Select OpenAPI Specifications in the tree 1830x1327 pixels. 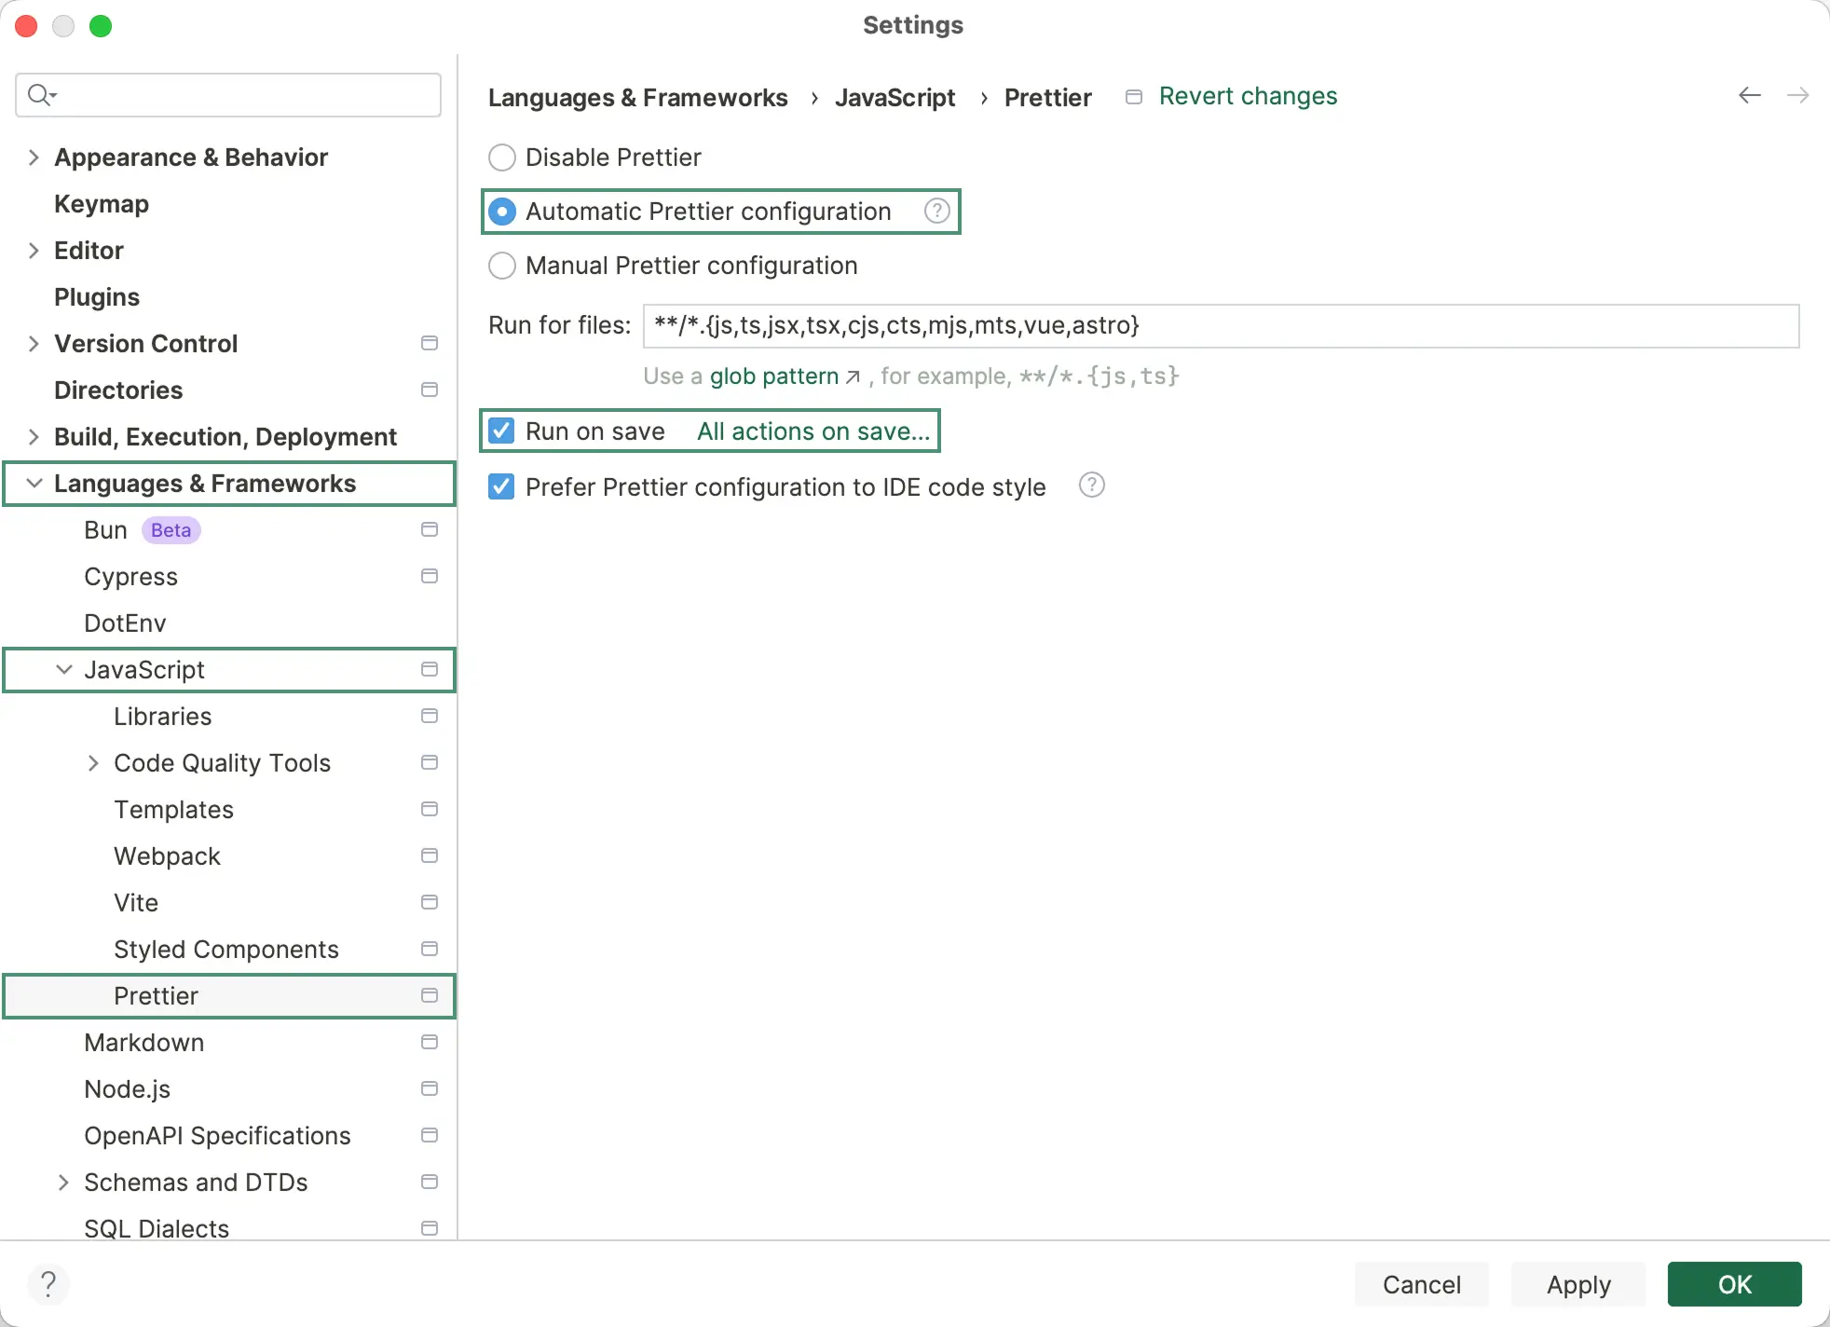coord(217,1135)
